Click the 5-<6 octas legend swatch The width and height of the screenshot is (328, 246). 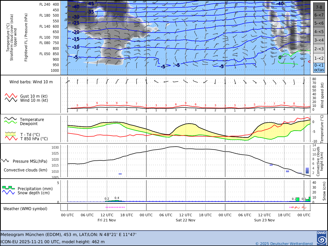click(319, 23)
